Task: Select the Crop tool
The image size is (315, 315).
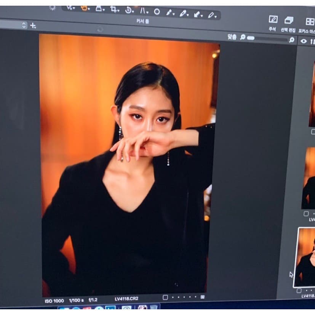Action: click(x=114, y=10)
